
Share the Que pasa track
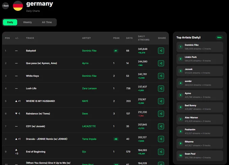[161, 63]
